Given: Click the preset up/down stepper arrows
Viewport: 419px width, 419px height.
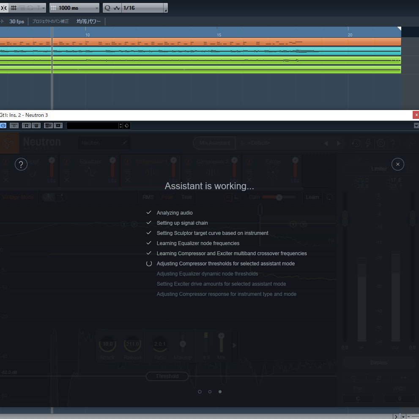Looking at the screenshot, I should coord(121,125).
